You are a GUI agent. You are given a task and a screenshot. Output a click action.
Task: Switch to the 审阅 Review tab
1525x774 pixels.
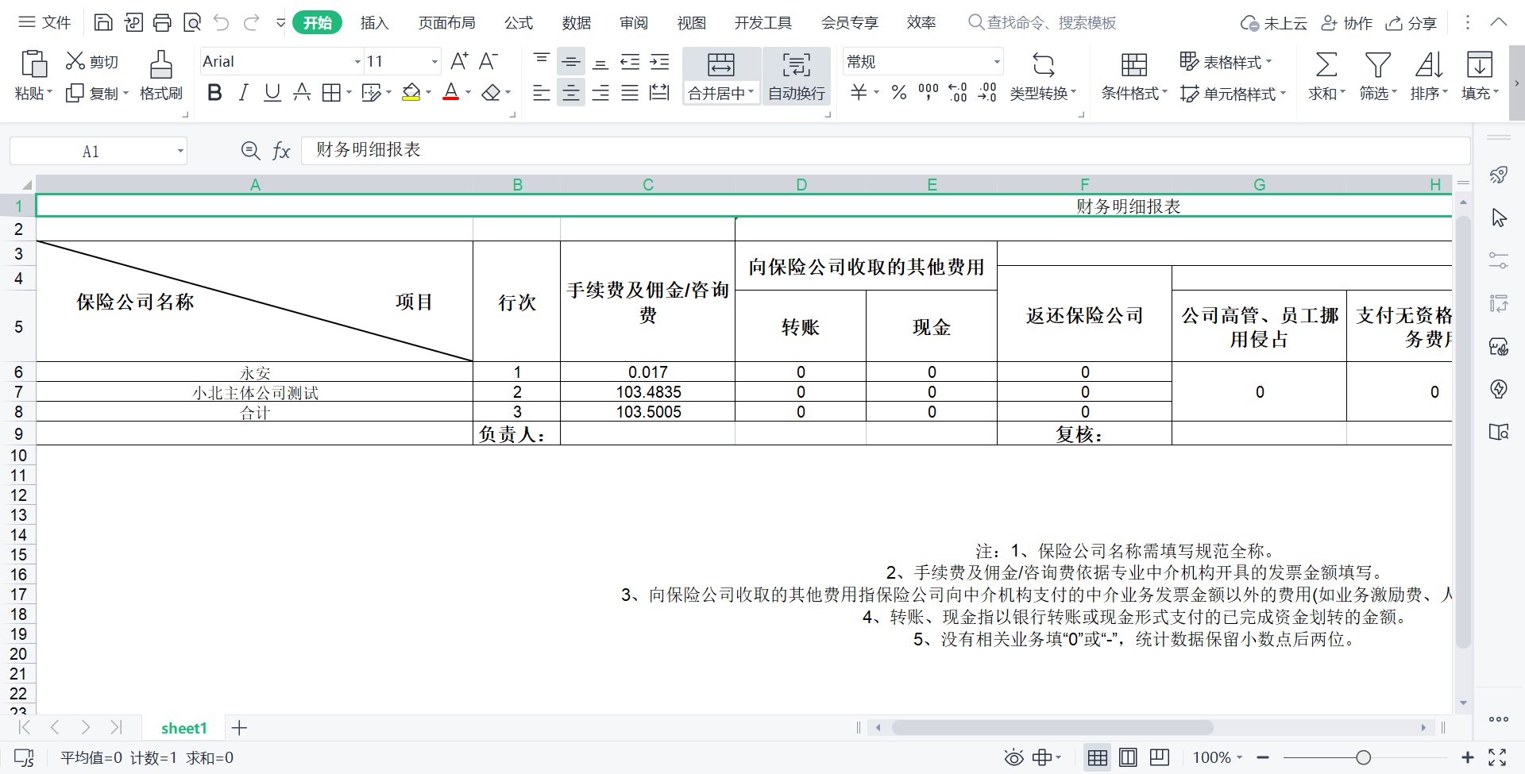634,22
